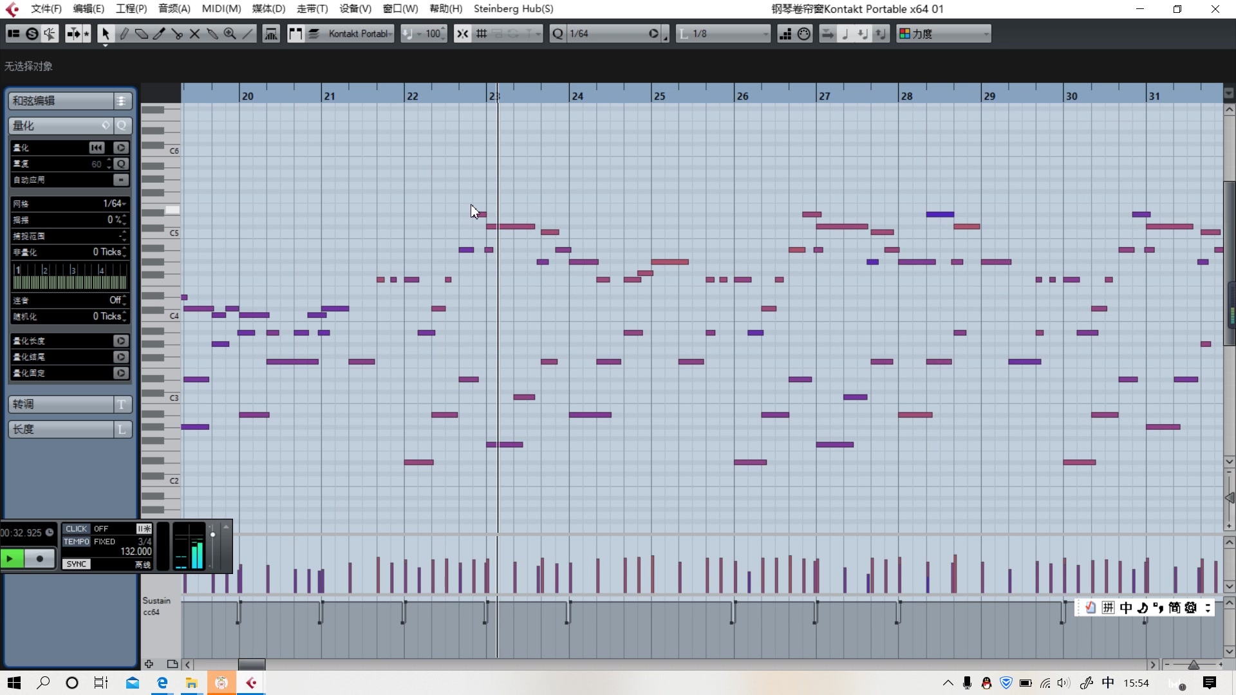This screenshot has height=695, width=1236.
Task: Apply 量化长度 with its arrow button
Action: 121,341
